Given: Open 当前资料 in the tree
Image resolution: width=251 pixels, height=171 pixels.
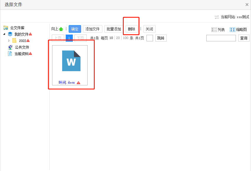Looking at the screenshot, I should [21, 54].
